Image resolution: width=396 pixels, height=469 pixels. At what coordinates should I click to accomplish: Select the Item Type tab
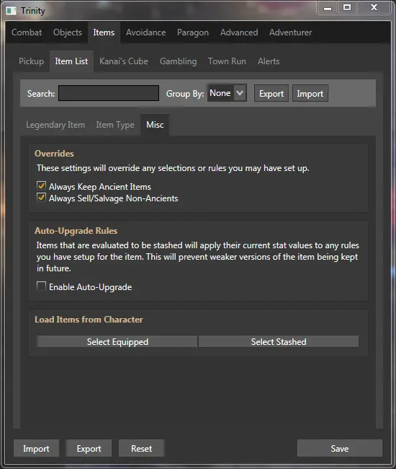[115, 125]
